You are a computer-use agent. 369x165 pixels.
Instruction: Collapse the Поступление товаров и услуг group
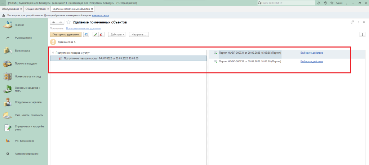[x=53, y=53]
